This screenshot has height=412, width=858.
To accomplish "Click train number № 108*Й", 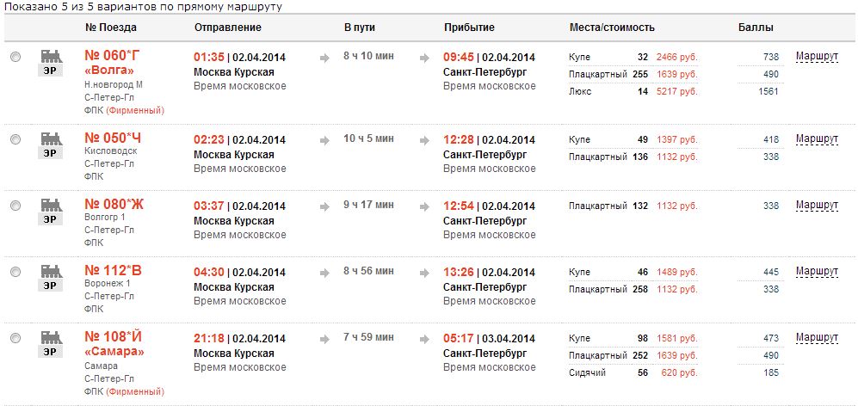I will (x=113, y=336).
